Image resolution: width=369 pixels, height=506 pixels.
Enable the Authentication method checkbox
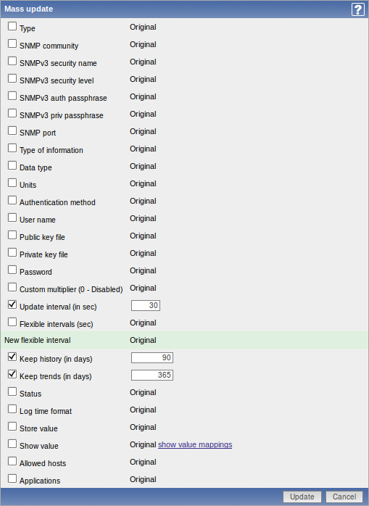12,200
